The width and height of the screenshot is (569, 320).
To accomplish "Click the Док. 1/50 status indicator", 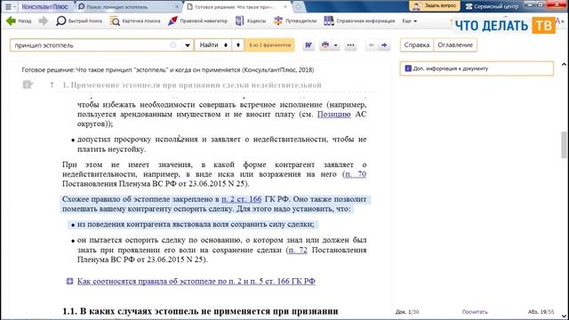I will click(407, 312).
